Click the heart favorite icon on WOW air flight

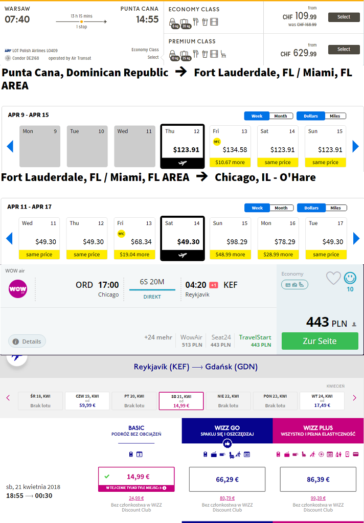pyautogui.click(x=333, y=278)
